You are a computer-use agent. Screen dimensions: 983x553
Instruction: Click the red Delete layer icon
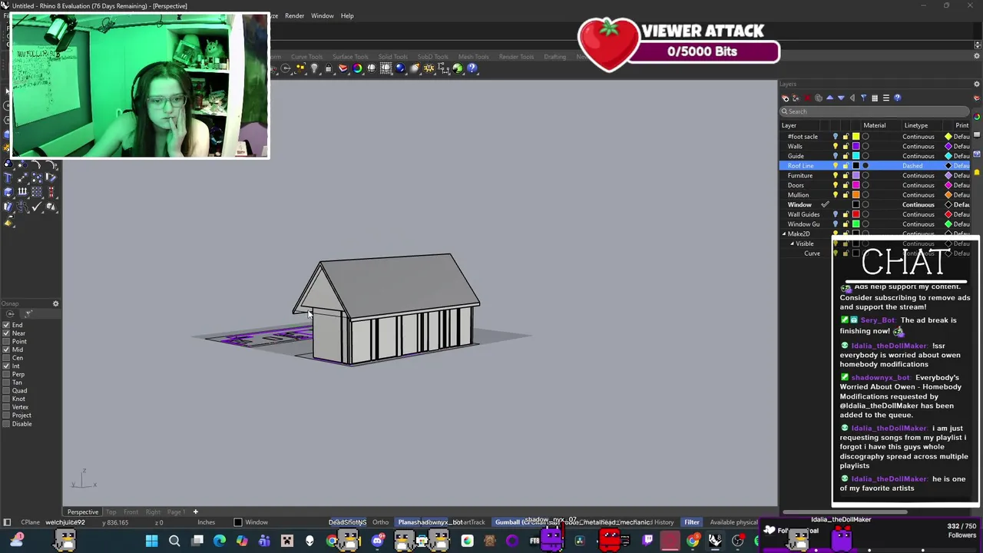(x=808, y=98)
